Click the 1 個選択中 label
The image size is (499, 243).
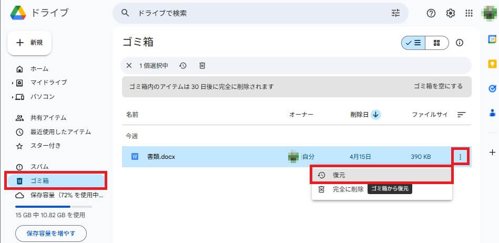click(154, 66)
